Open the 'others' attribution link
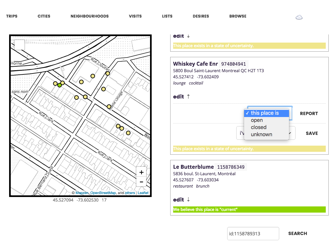The height and width of the screenshot is (249, 330). (x=130, y=193)
